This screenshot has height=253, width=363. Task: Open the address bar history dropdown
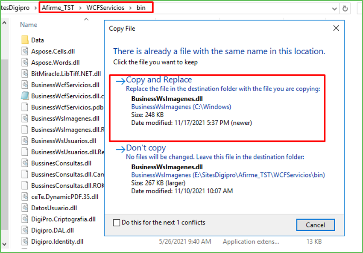coord(333,8)
